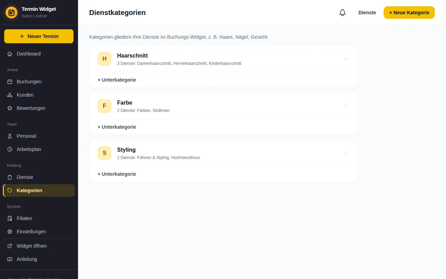Screen dimensions: 446x279
Task: Click the Buchungen calendar icon
Action: (x=10, y=82)
